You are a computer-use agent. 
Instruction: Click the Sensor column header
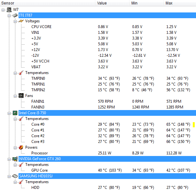(x=48, y=3)
